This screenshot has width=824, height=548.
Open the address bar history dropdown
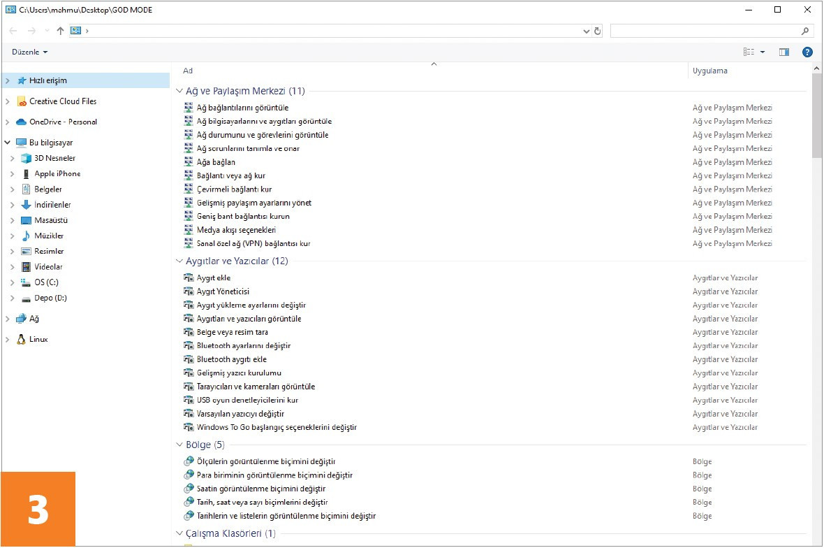tap(587, 31)
